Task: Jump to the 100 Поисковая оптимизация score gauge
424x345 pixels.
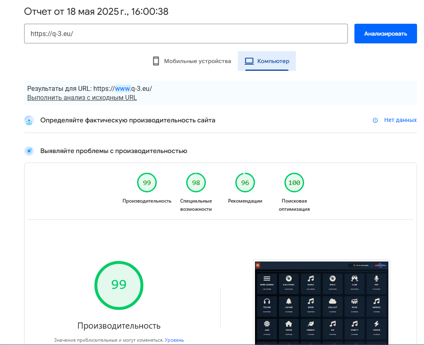Action: pos(294,183)
